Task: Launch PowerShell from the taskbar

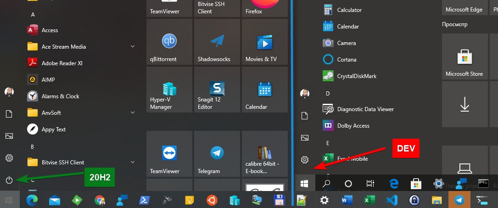Action: point(145,200)
